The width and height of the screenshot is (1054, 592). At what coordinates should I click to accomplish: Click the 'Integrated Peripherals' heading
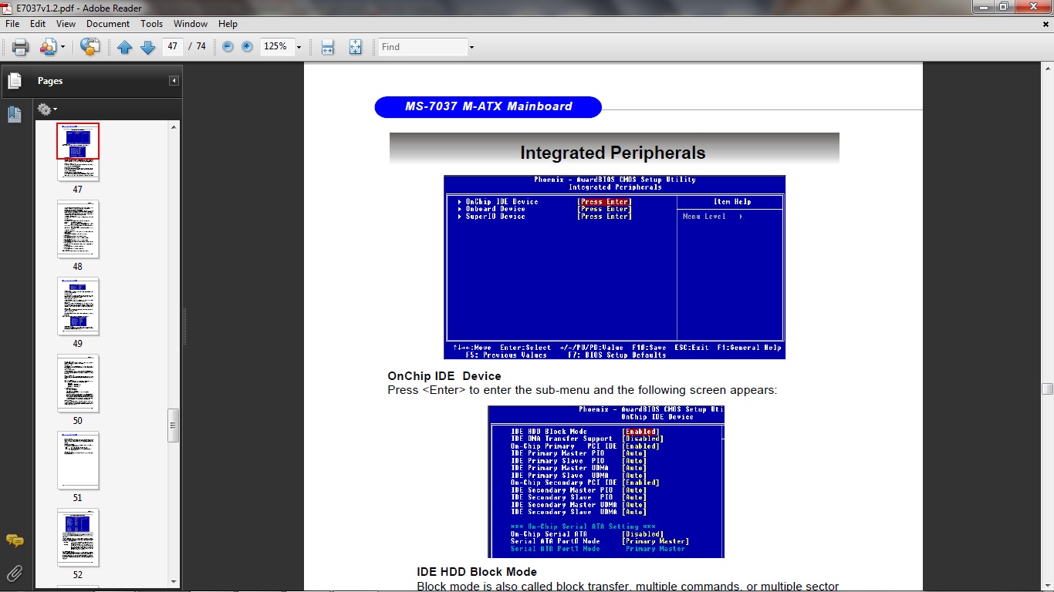point(613,153)
